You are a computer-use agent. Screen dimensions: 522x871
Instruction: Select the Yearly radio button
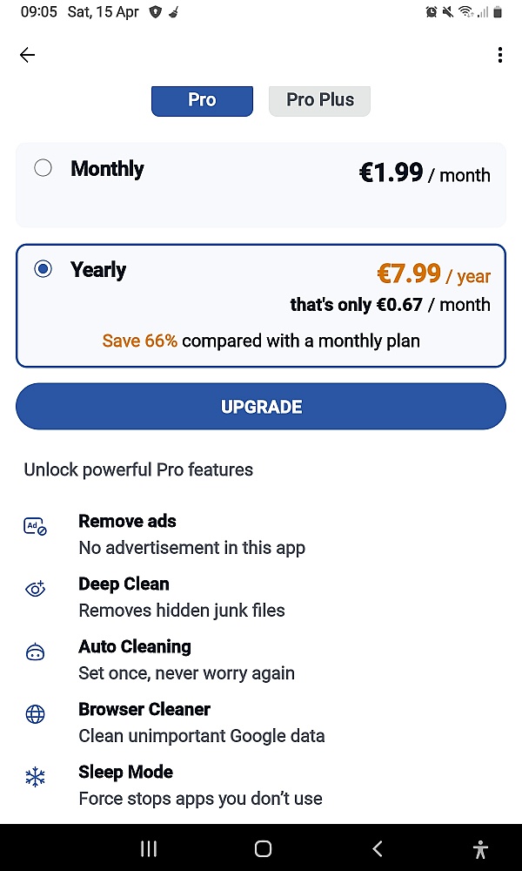click(43, 269)
